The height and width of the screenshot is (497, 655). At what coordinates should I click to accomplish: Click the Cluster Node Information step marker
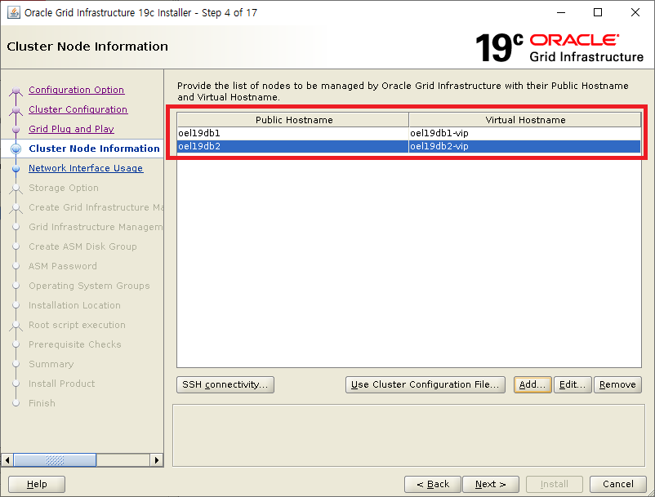point(16,149)
